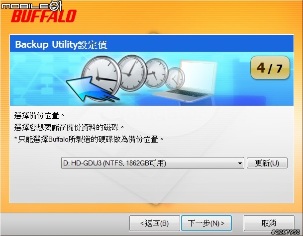Viewport: 303px width, 236px height.
Task: Select the D: HD-GDU3 drive combo box
Action: coord(152,163)
